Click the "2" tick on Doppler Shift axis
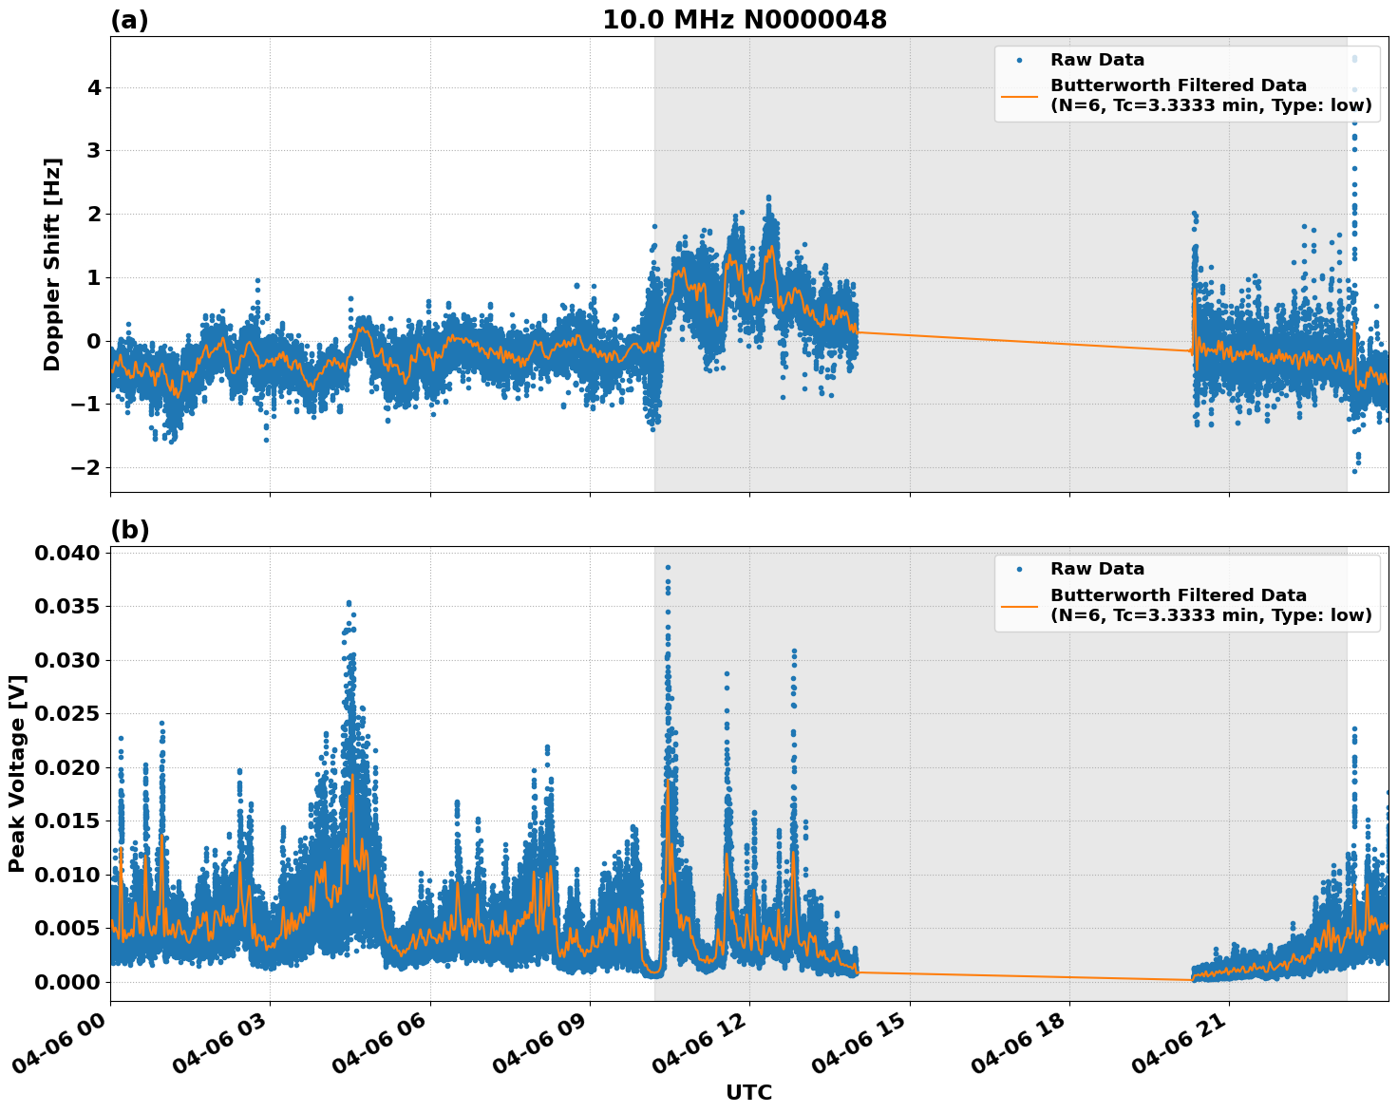This screenshot has width=1398, height=1113. pyautogui.click(x=94, y=214)
